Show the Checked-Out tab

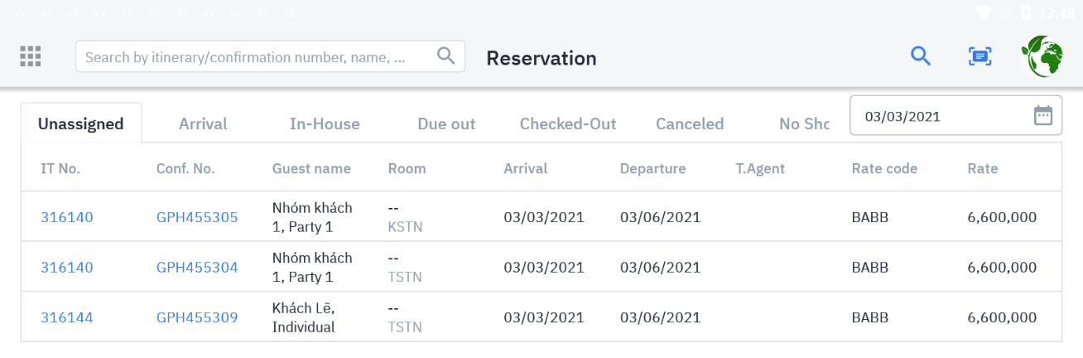pyautogui.click(x=568, y=124)
